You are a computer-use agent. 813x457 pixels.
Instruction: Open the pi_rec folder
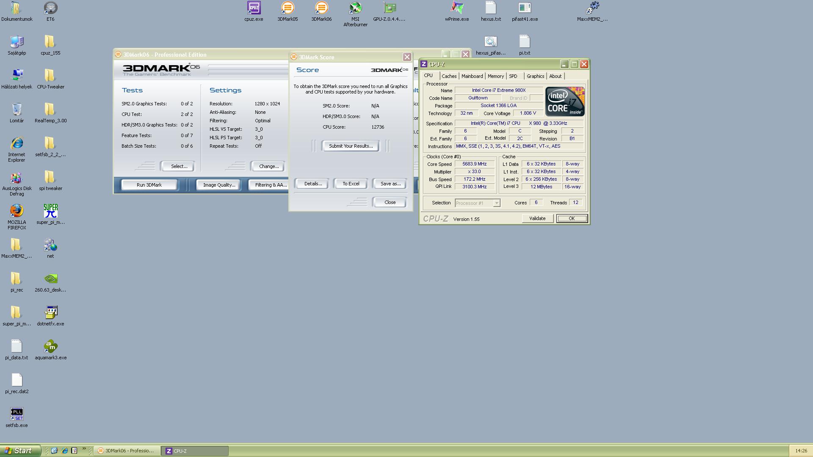(17, 282)
